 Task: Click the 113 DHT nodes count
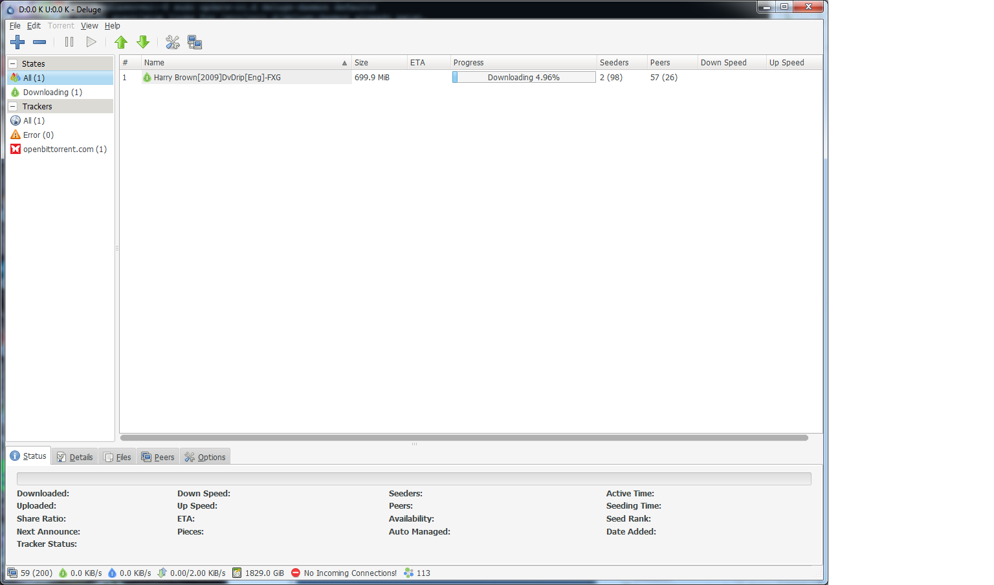[x=423, y=573]
